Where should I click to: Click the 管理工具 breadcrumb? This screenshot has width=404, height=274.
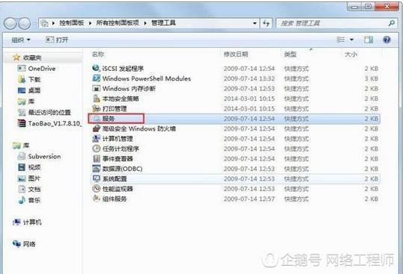pyautogui.click(x=163, y=23)
